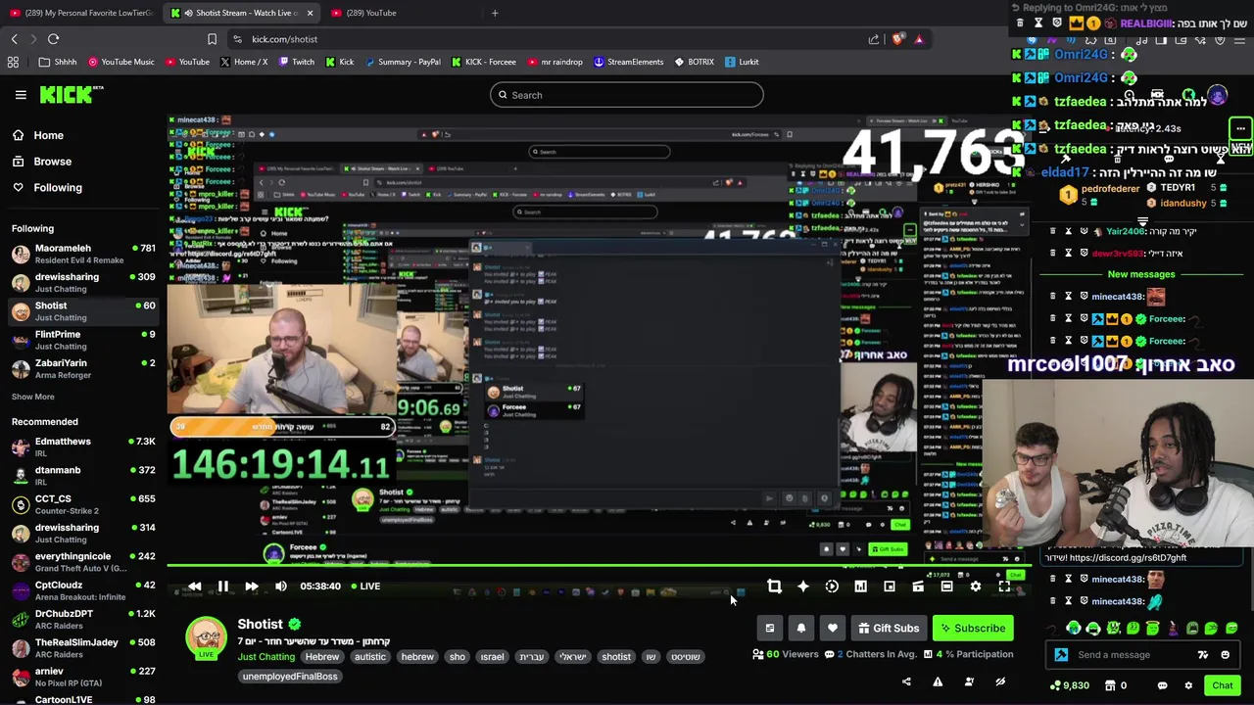Pause the live stream video
Image resolution: width=1254 pixels, height=705 pixels.
tap(222, 587)
